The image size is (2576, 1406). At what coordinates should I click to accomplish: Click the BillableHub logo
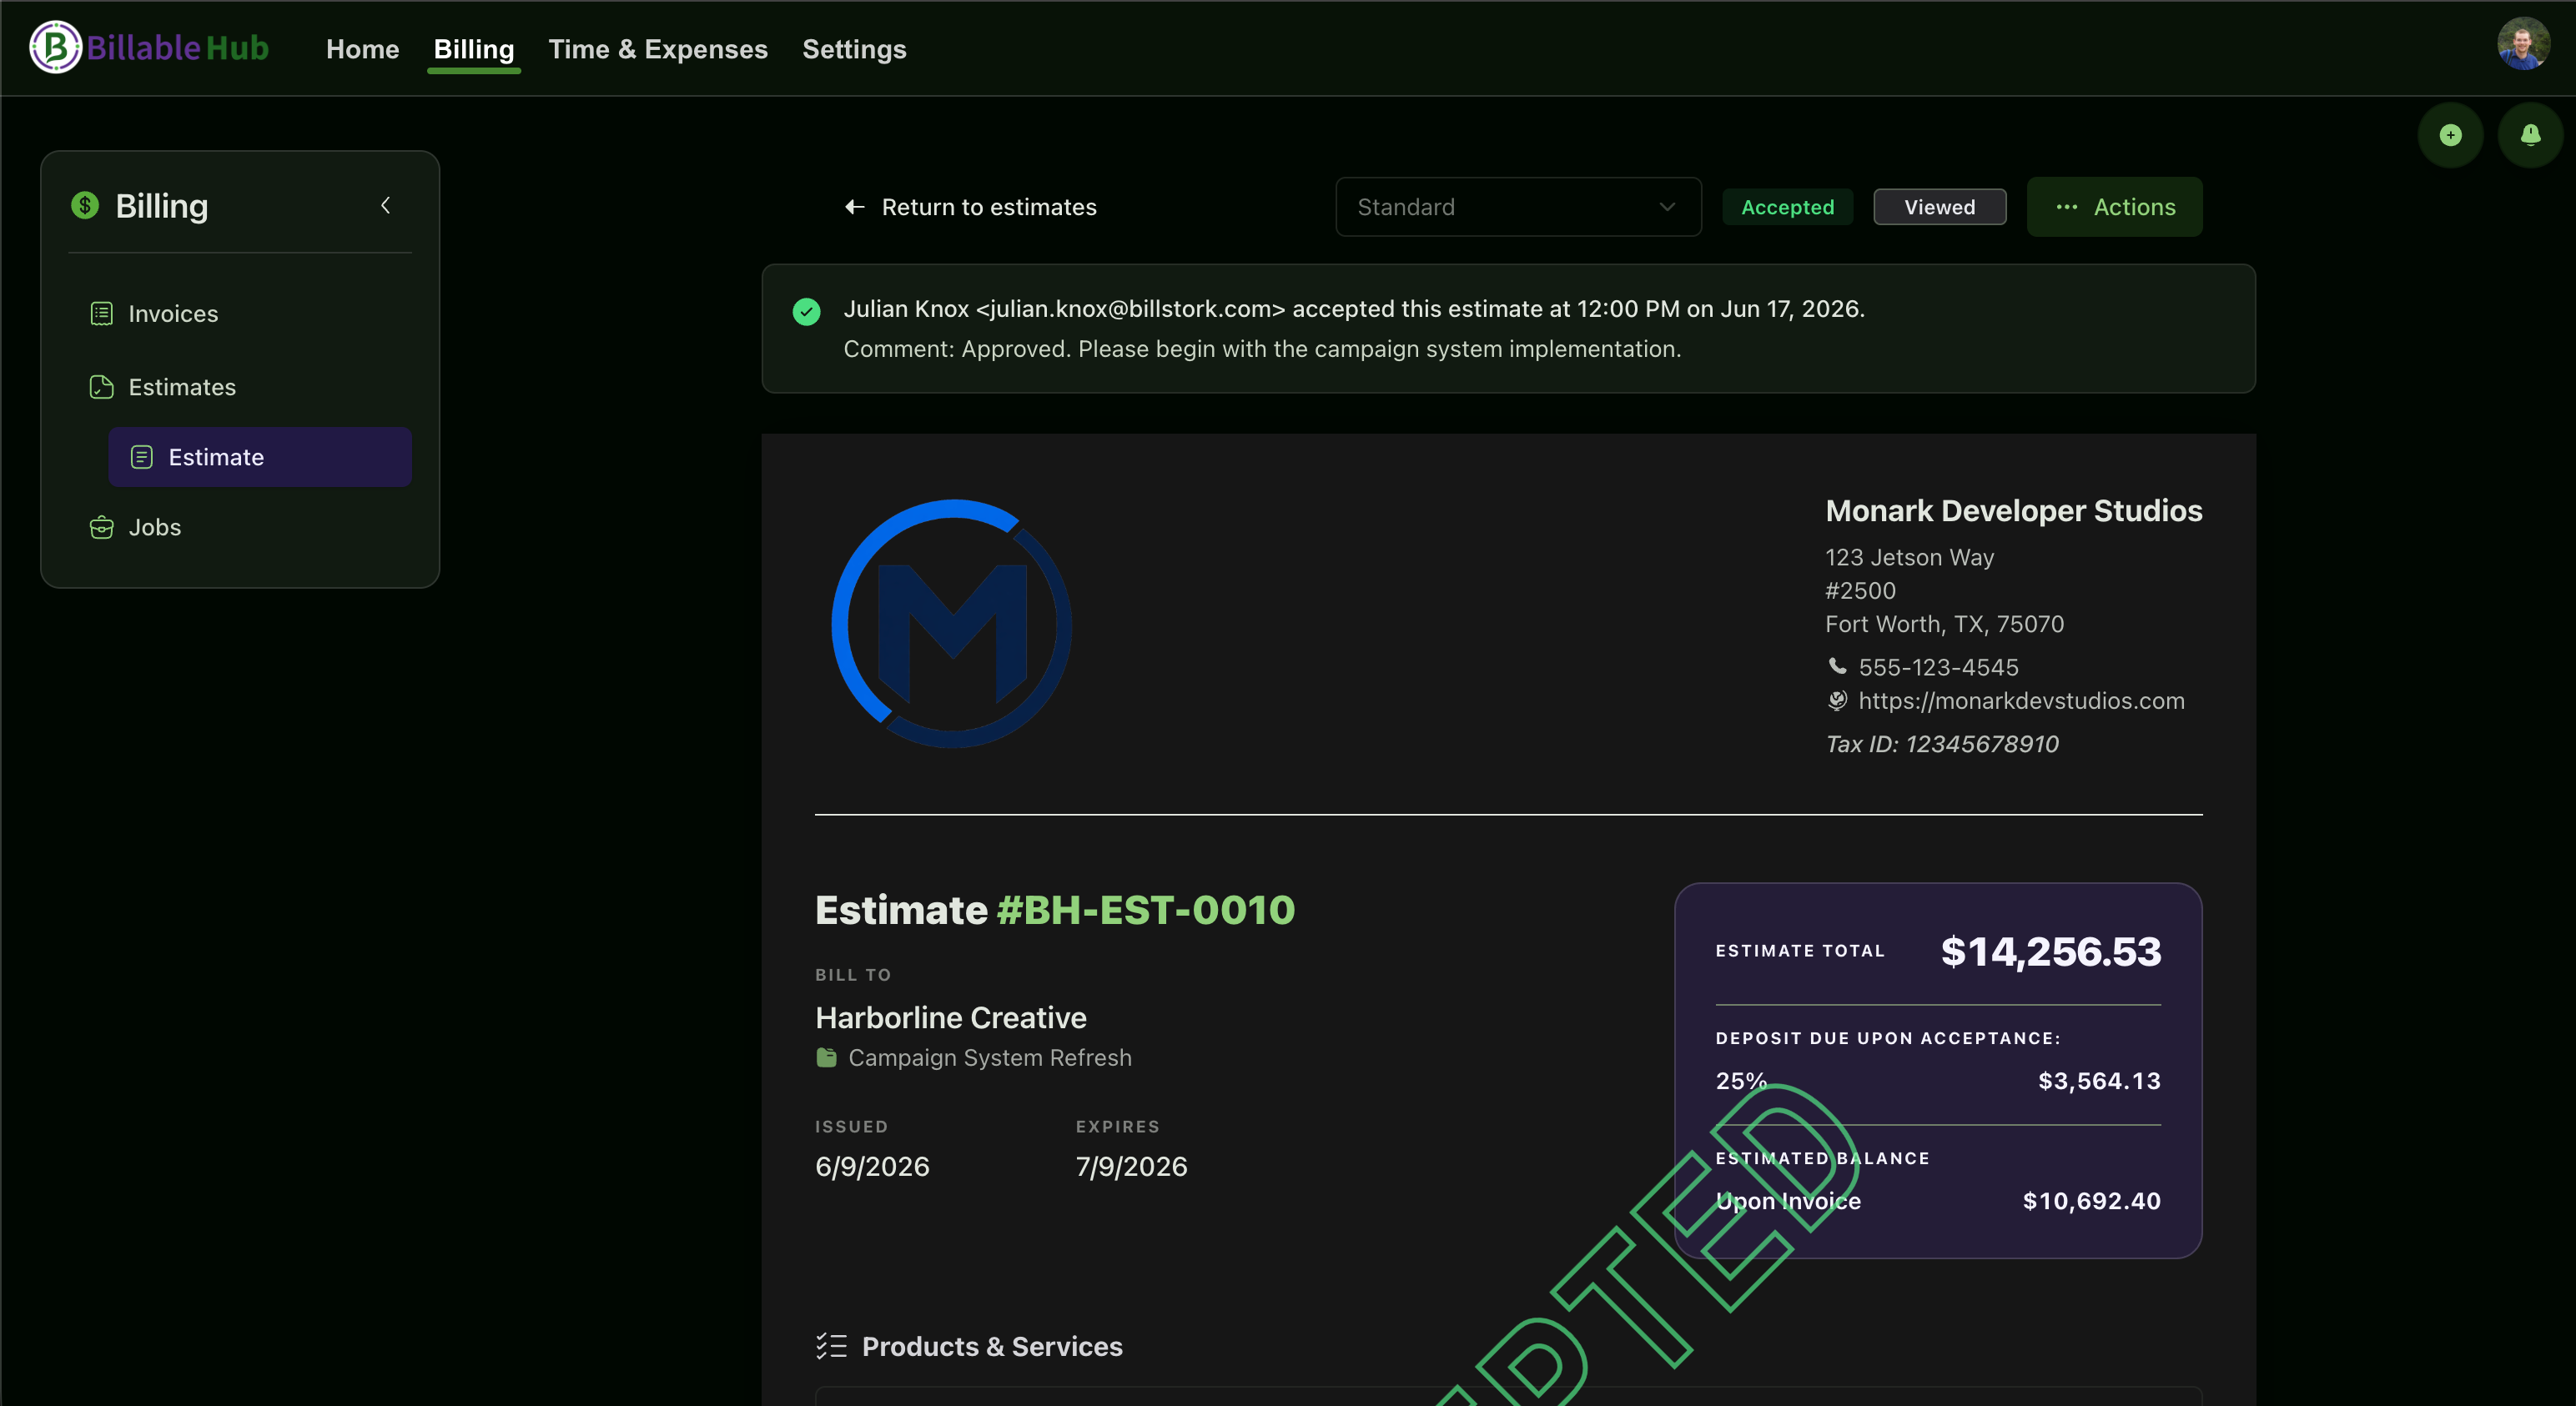point(150,47)
